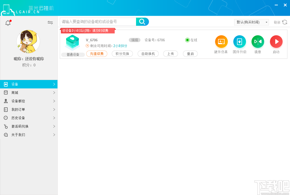Click the 刷新 refresh icon
The height and width of the screenshot is (195, 290).
tap(285, 22)
